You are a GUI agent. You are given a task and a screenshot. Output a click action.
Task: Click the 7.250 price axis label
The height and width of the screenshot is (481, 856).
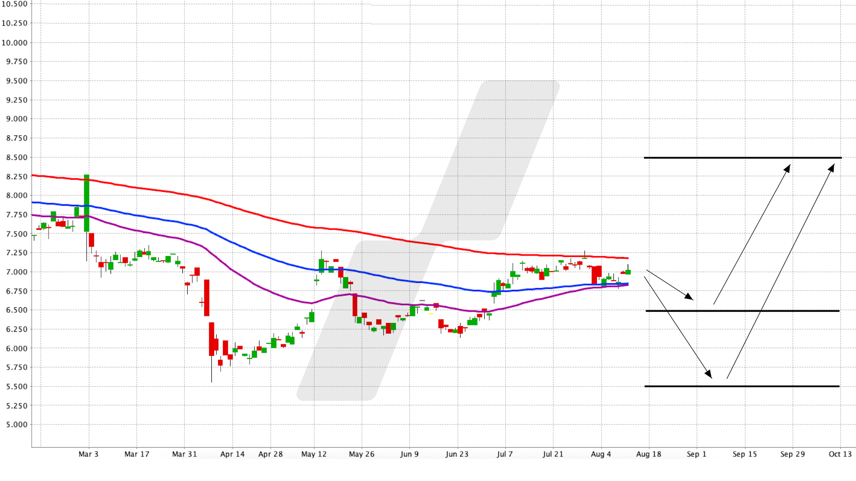[x=17, y=253]
